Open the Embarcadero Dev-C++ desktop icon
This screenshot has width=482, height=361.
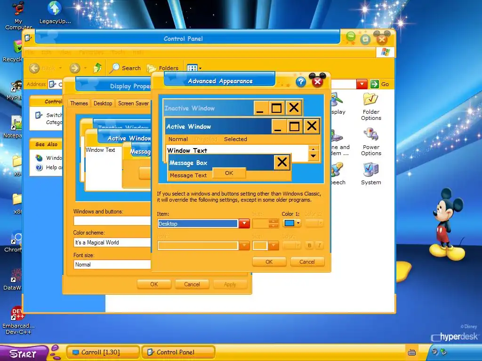pyautogui.click(x=18, y=320)
